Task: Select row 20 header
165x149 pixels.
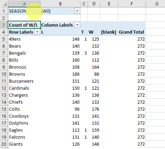Action: pyautogui.click(x=4, y=144)
